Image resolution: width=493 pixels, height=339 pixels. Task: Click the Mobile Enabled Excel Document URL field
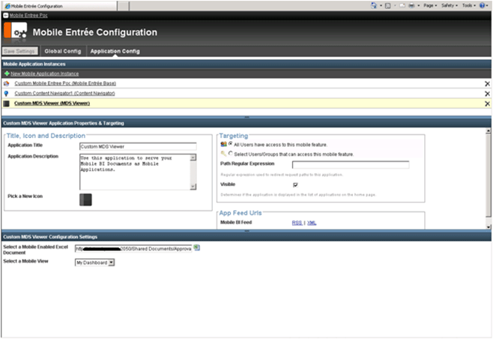(133, 249)
